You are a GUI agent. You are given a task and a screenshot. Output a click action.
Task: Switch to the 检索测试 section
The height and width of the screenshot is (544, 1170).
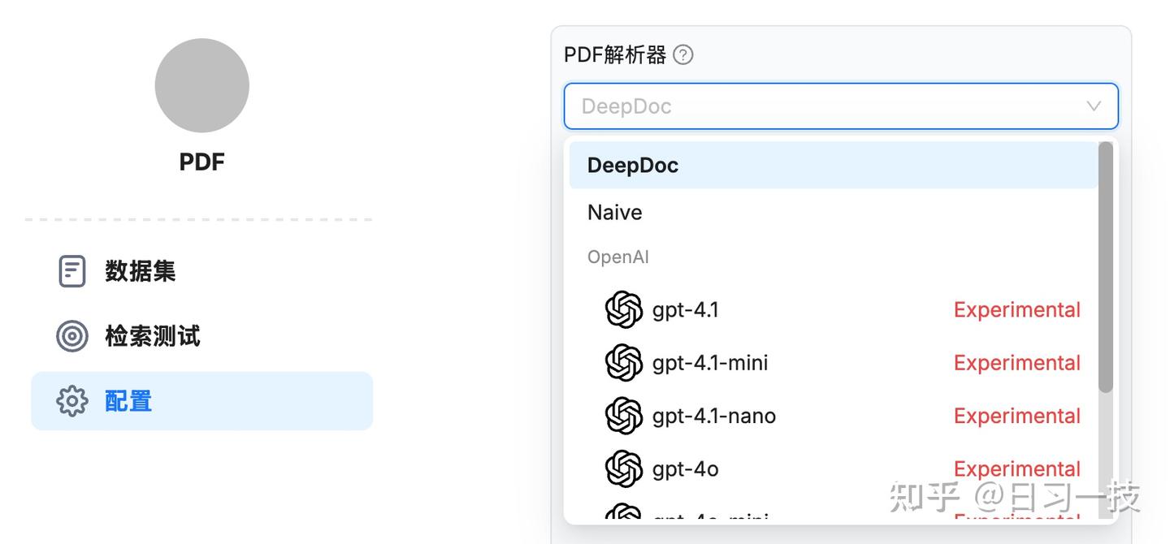pyautogui.click(x=151, y=336)
